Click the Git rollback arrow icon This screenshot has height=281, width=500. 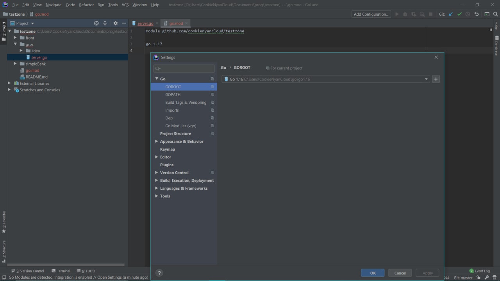(x=477, y=14)
